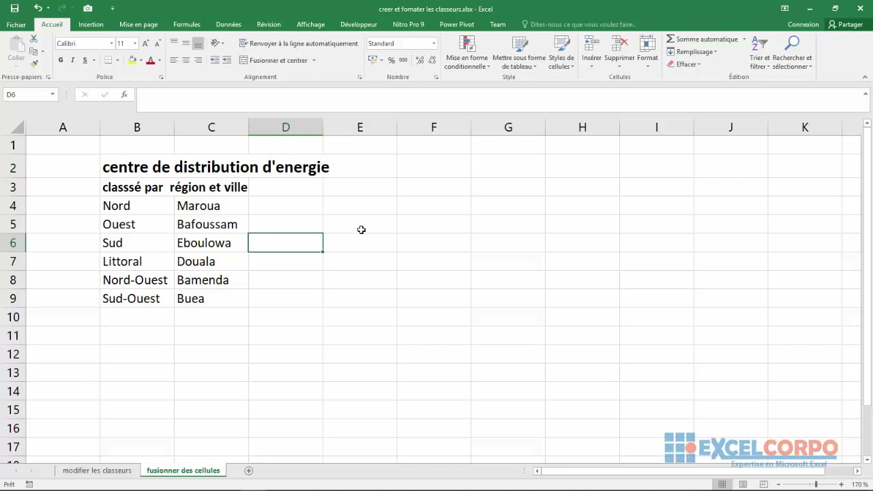
Task: Apply thousands separator format
Action: (x=403, y=60)
